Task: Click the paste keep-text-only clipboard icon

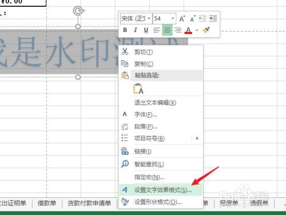Action: pos(138,88)
